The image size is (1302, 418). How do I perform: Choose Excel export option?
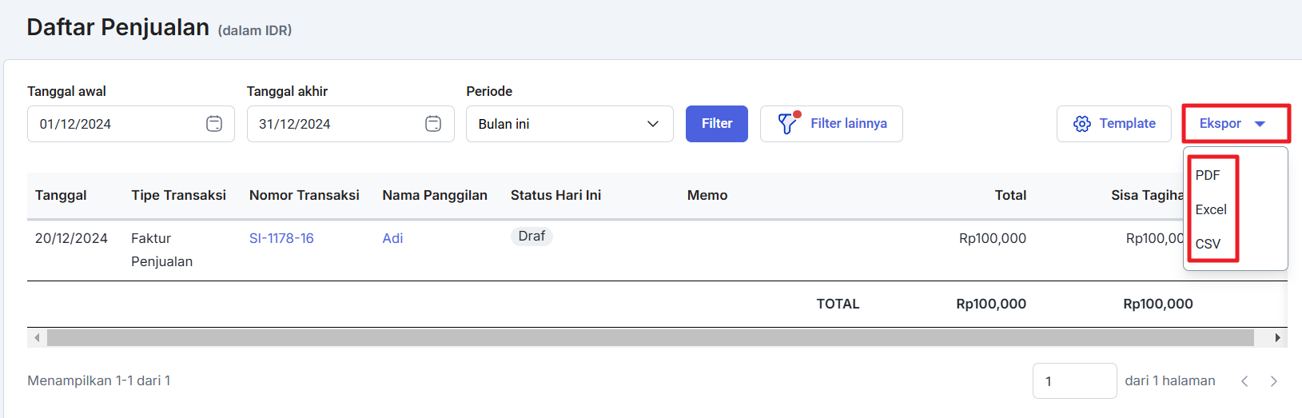(1211, 209)
